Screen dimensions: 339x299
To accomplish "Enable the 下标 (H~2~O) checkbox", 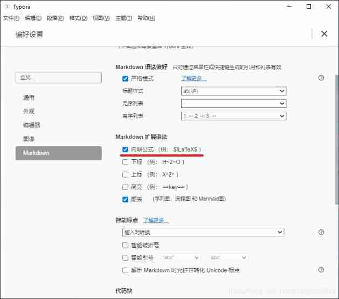I will tap(125, 162).
